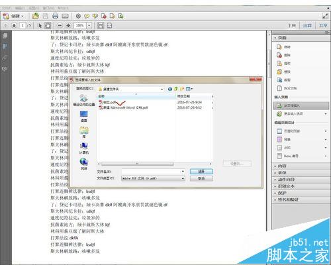Image resolution: width=331 pixels, height=265 pixels.
Task: Click the create new folder icon in the dialog
Action: tap(182, 89)
